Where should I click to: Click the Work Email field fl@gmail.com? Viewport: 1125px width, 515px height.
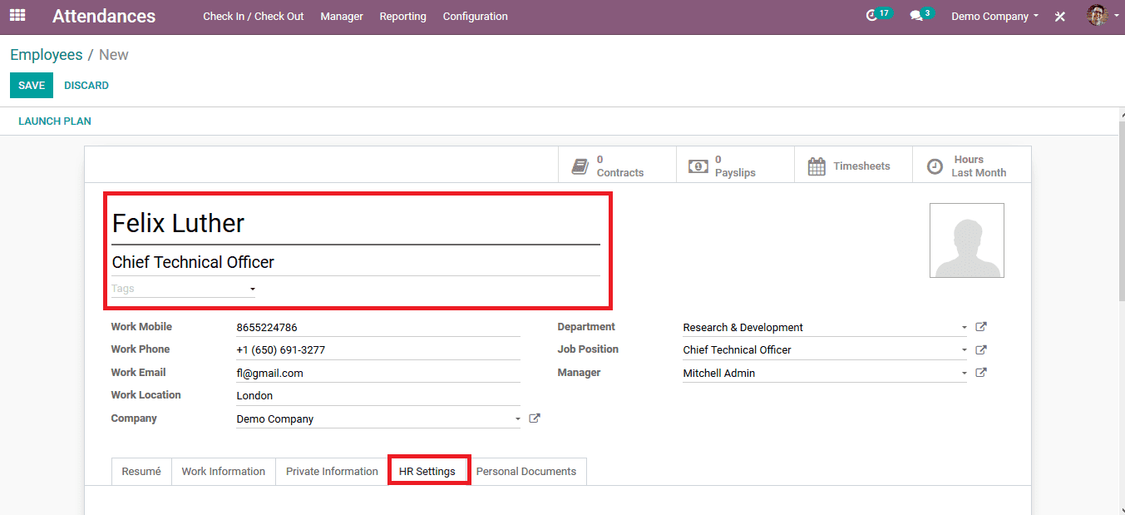pos(378,374)
